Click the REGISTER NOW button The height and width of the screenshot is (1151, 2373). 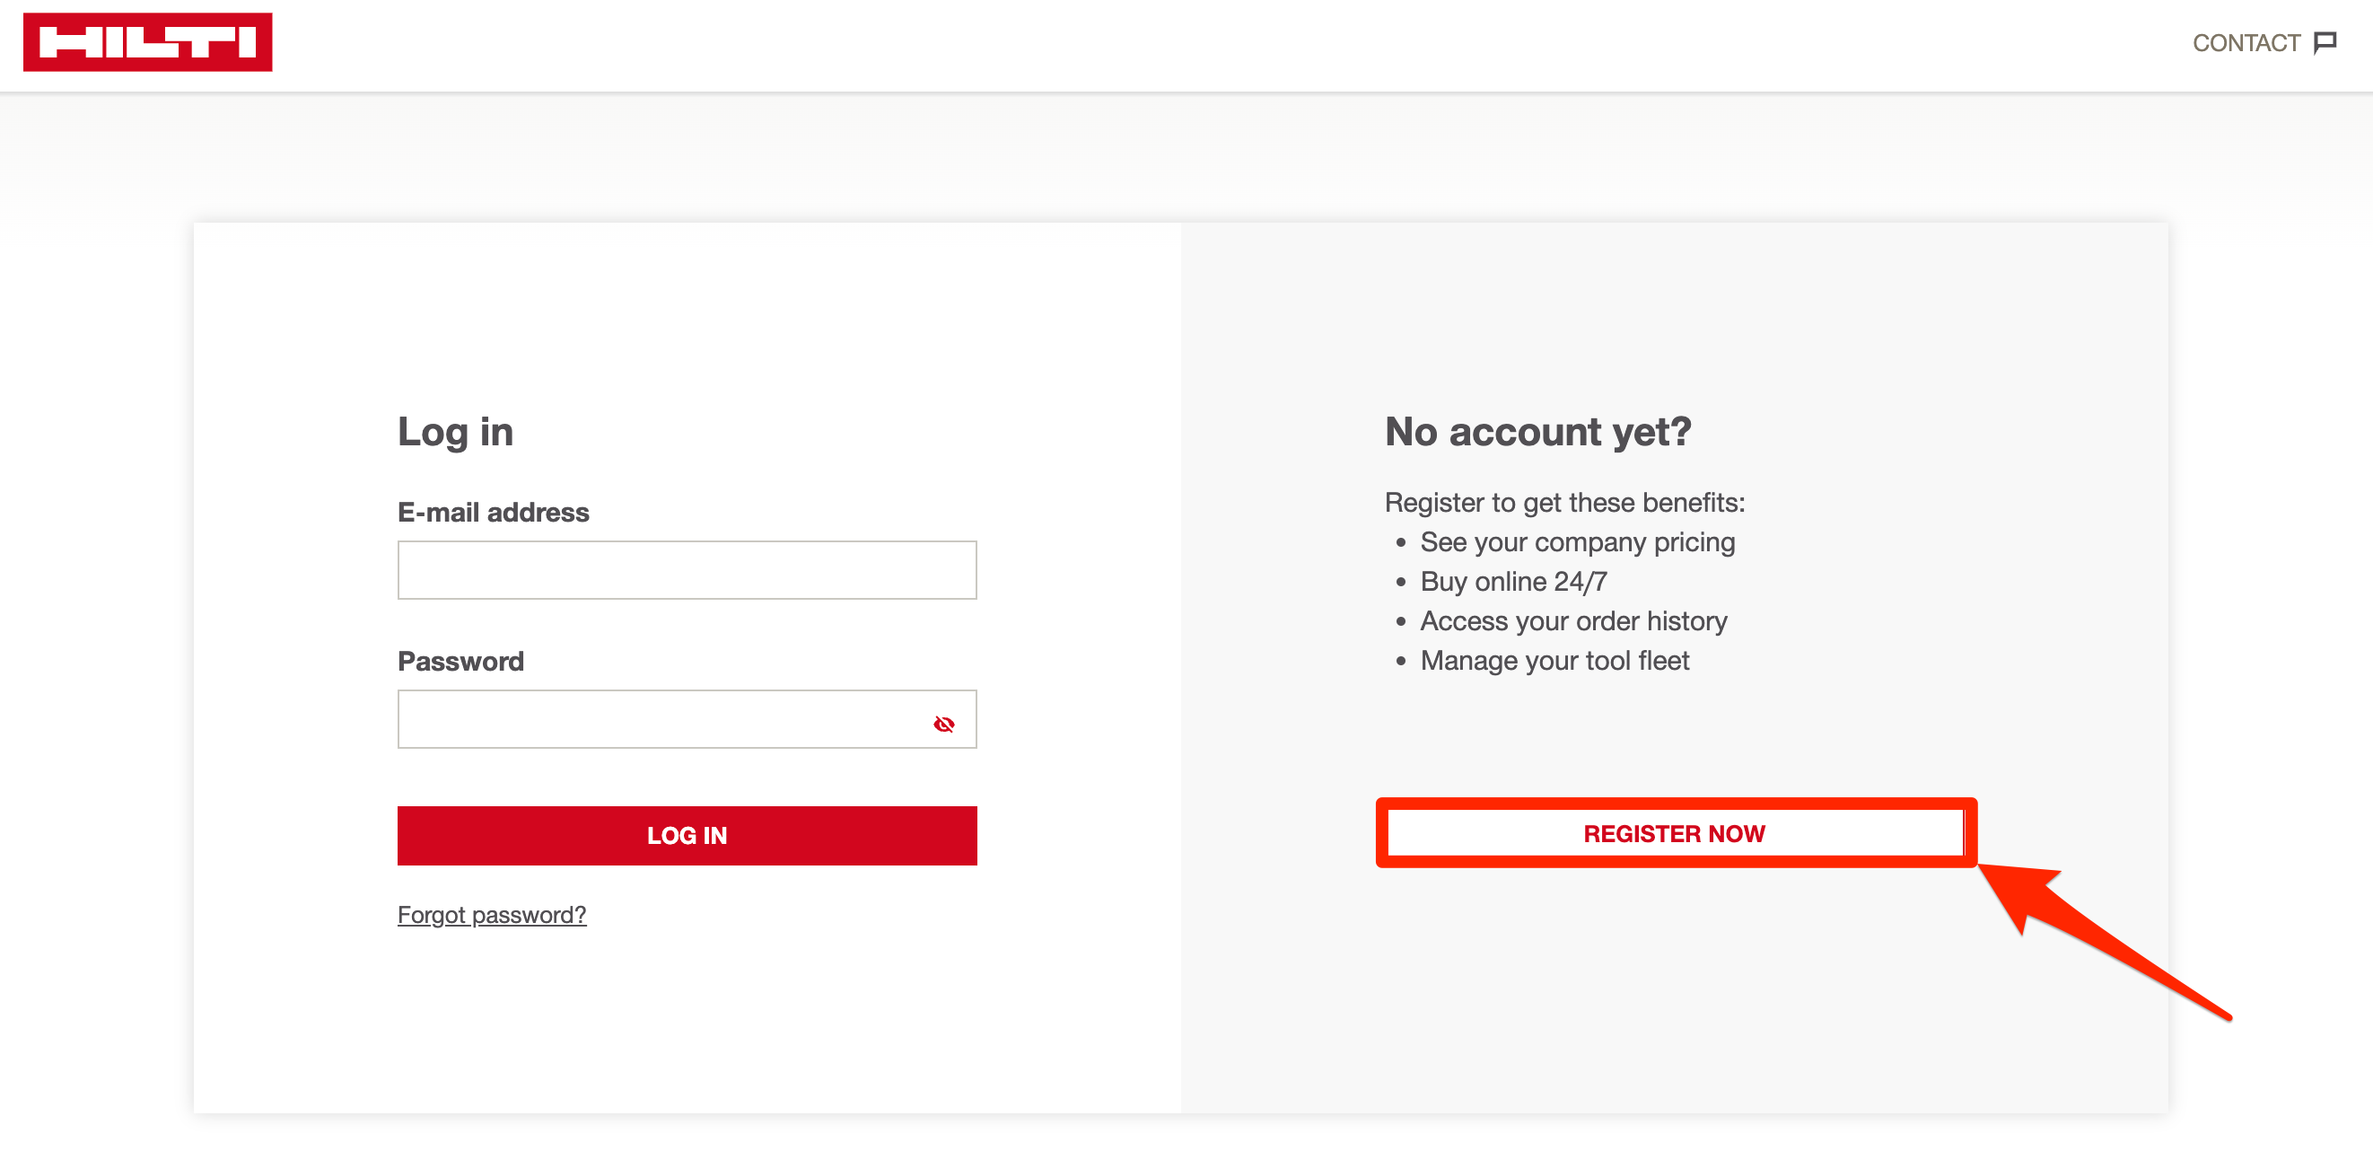pyautogui.click(x=1676, y=833)
